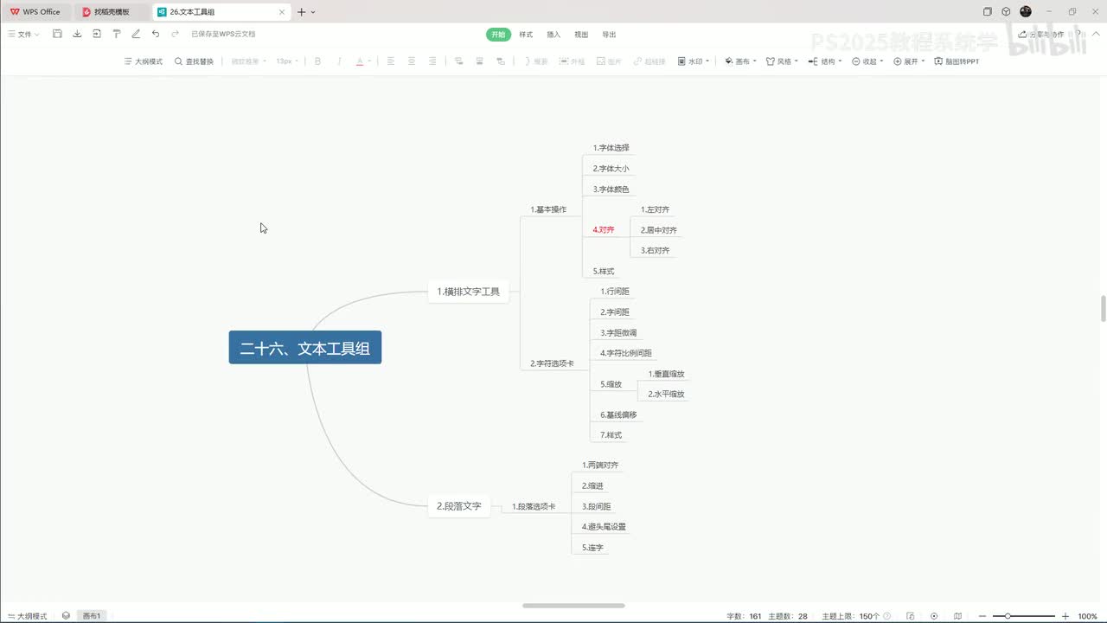1107x623 pixels.
Task: Select the 2.字符选项卡 node
Action: pyautogui.click(x=552, y=363)
